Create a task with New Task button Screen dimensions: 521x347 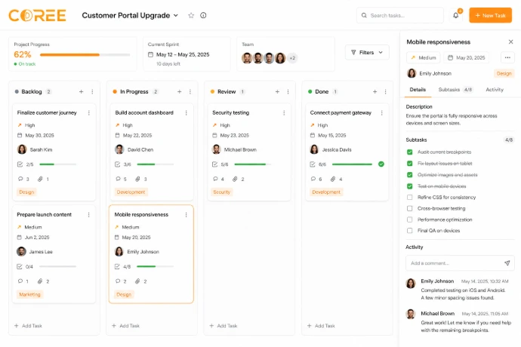point(491,15)
